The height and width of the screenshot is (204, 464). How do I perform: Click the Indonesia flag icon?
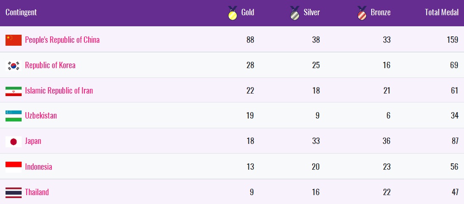pos(14,167)
